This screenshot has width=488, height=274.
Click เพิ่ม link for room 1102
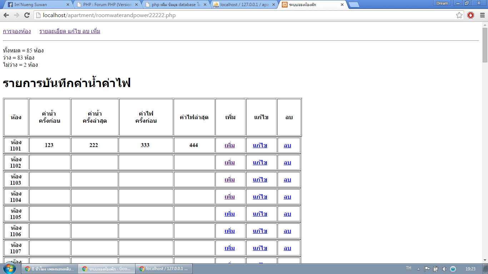230,162
